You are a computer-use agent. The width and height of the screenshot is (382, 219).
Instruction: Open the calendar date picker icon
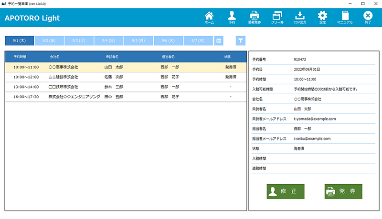(x=219, y=41)
